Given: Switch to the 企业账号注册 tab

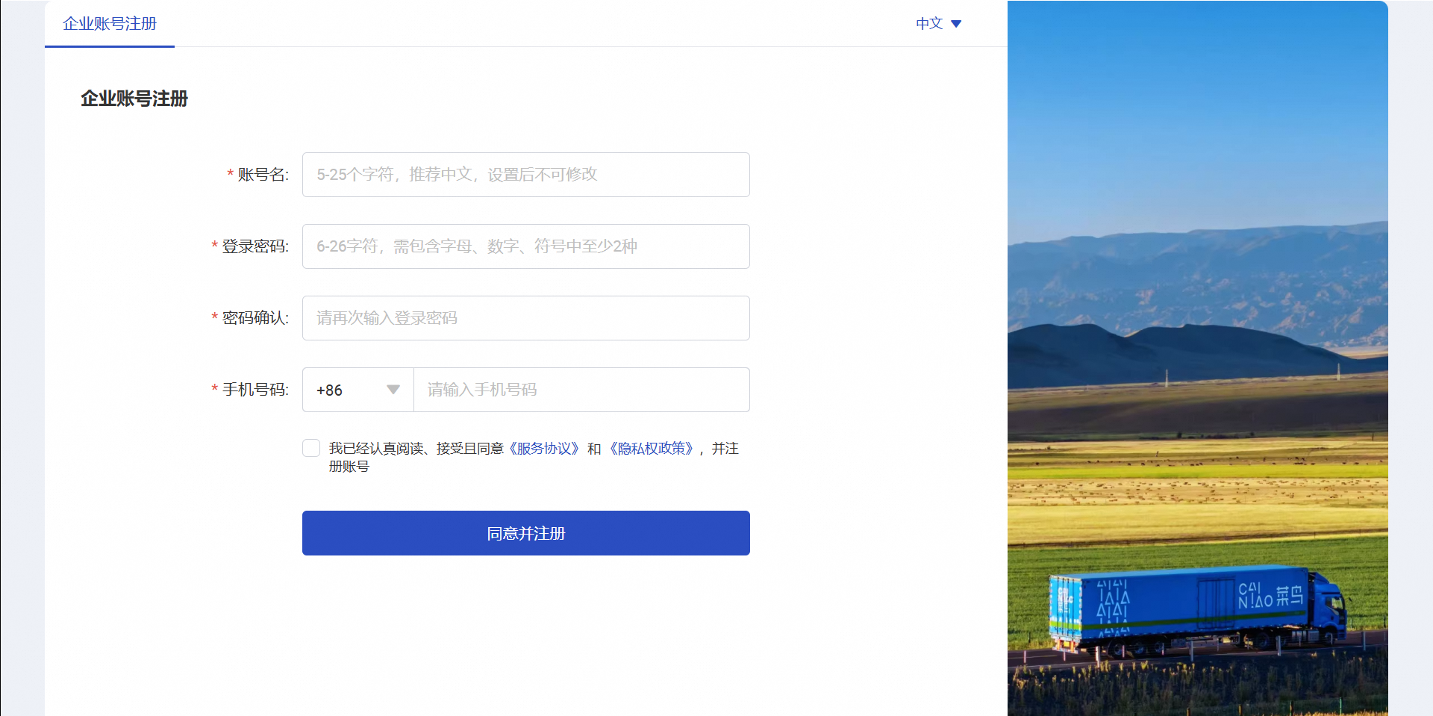Looking at the screenshot, I should tap(109, 24).
